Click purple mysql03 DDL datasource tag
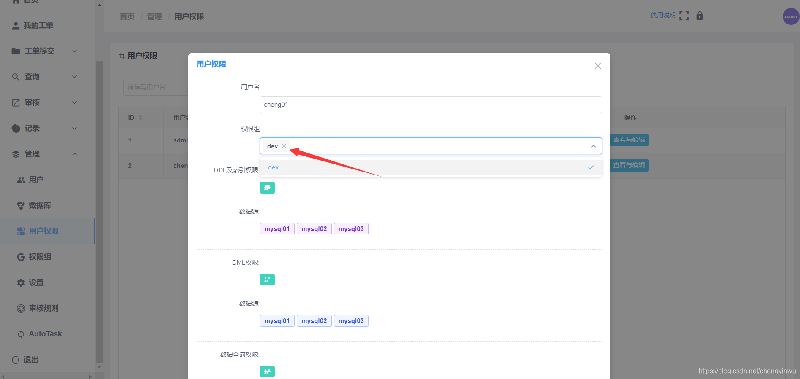 click(351, 229)
